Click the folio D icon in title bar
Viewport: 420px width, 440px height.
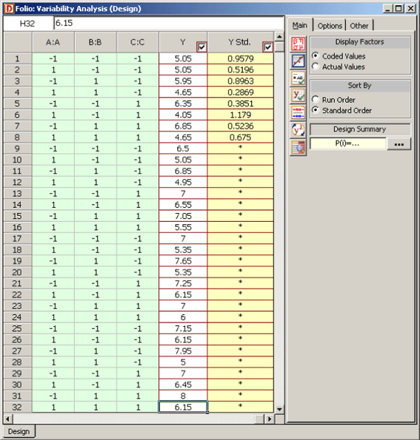tap(9, 8)
